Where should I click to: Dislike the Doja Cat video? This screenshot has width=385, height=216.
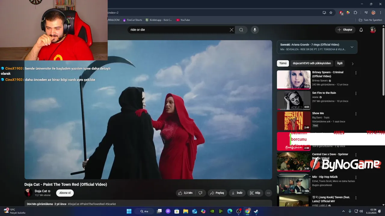click(201, 193)
